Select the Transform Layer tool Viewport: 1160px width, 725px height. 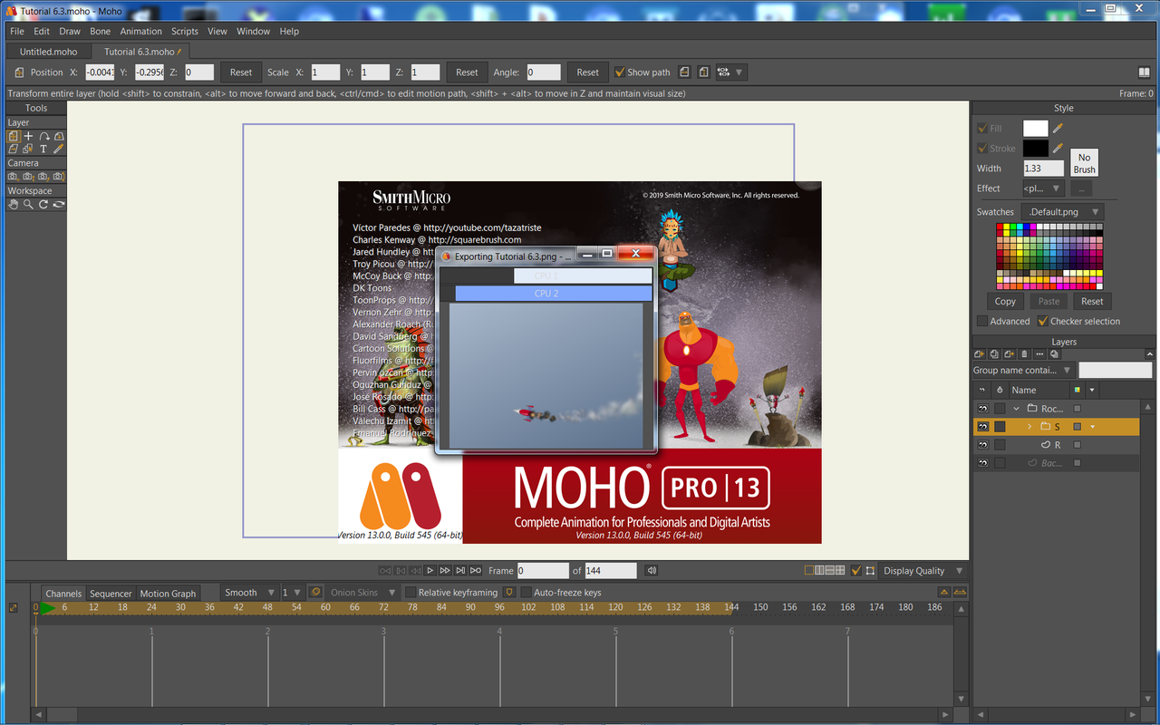[x=14, y=136]
